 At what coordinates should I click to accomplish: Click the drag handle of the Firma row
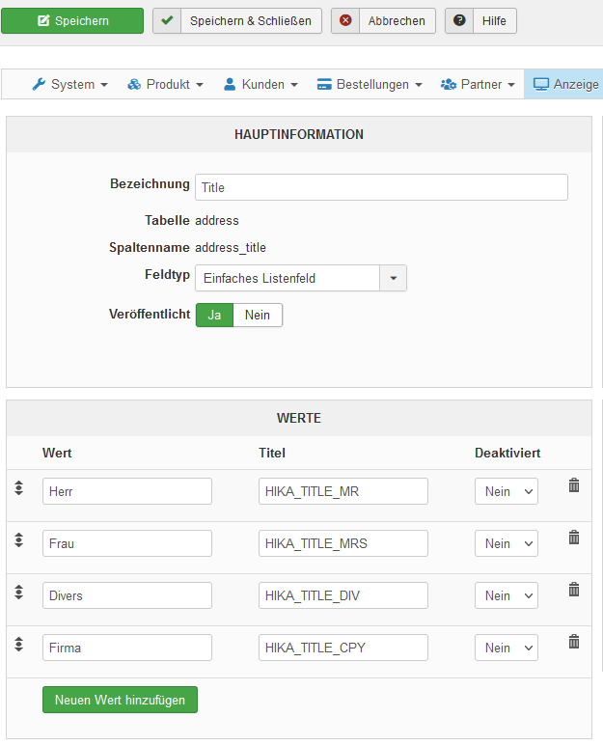pyautogui.click(x=19, y=645)
